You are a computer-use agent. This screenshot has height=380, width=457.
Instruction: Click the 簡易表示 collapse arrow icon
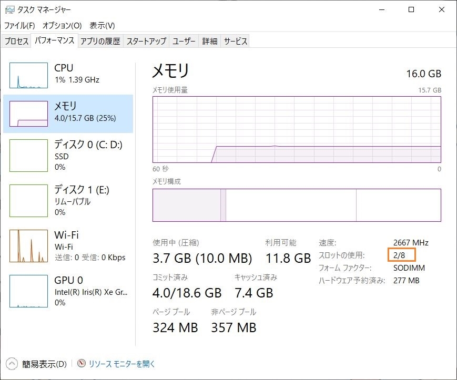coord(12,364)
